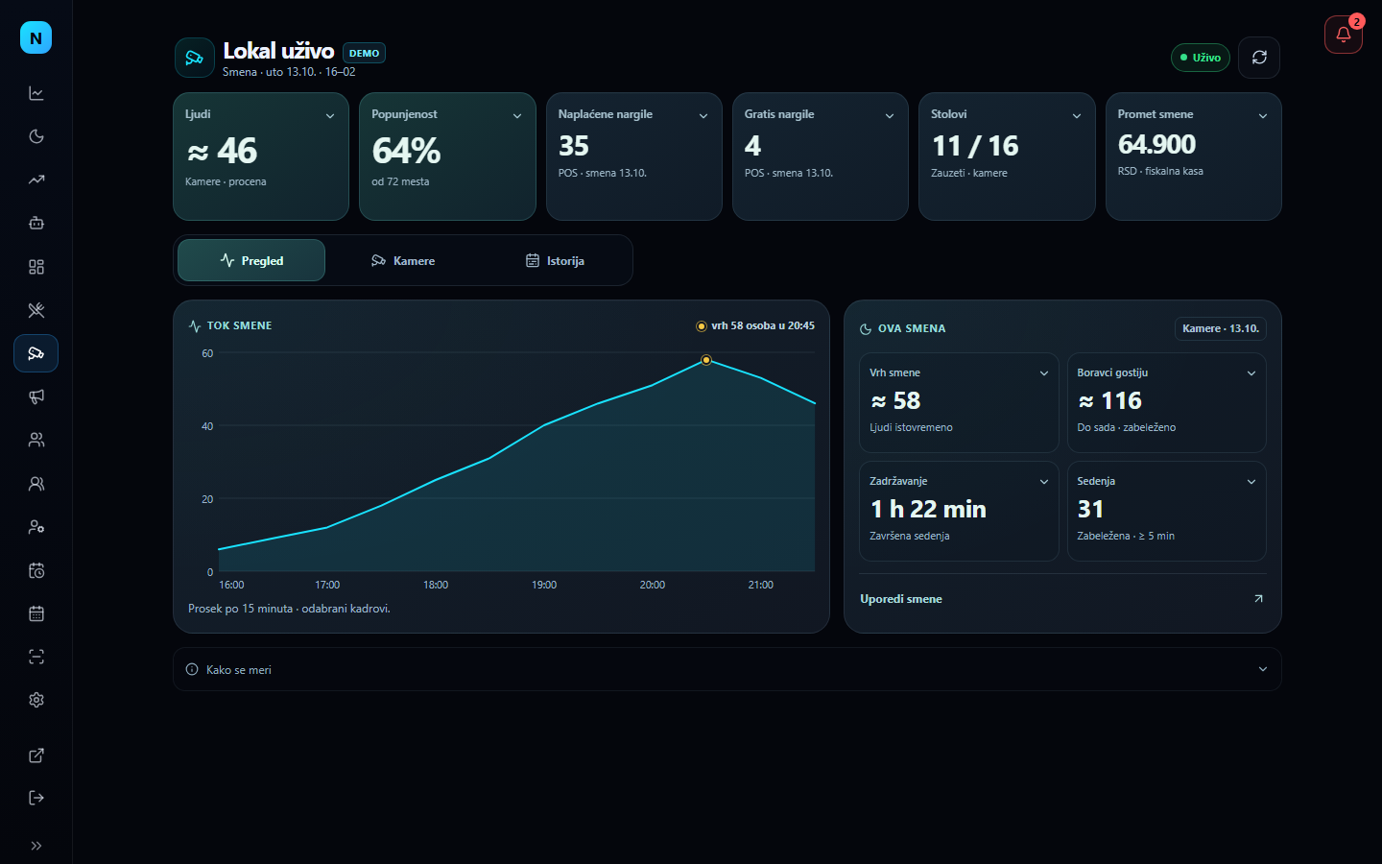Viewport: 1382px width, 864px height.
Task: Open the trending-up arrow sidebar icon
Action: [36, 180]
